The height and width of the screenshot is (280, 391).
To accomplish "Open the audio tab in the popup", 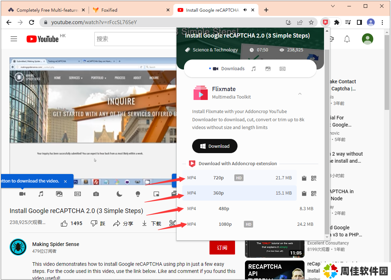I will pos(253,69).
